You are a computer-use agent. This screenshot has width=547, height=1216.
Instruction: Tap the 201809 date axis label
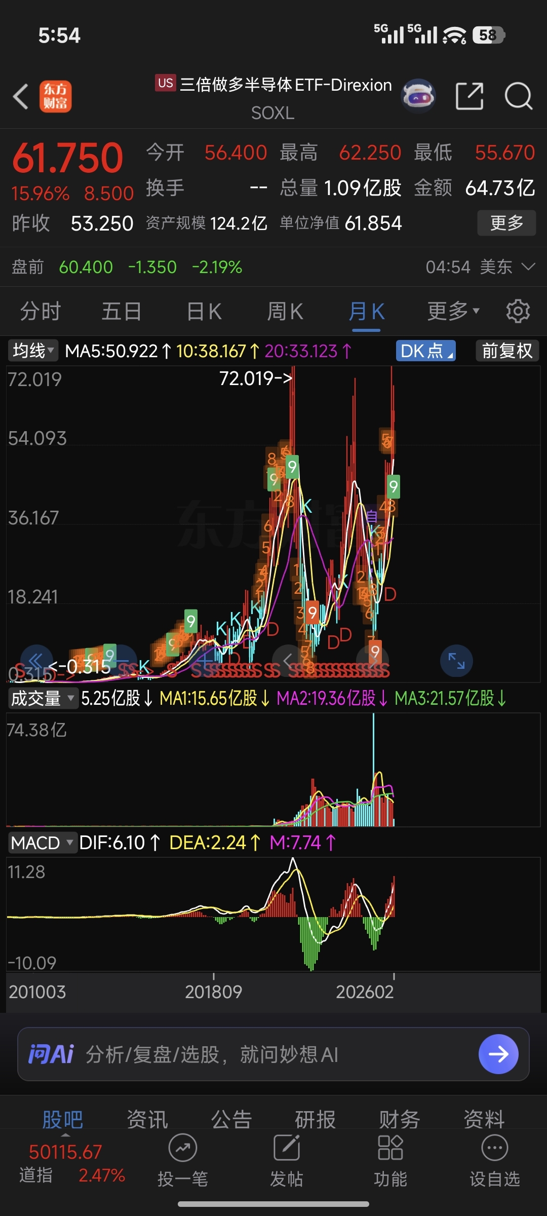pos(213,992)
